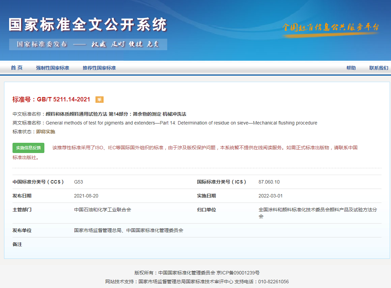Click the 国家标准全文公开系统 site title
The width and height of the screenshot is (391, 288).
tap(88, 25)
